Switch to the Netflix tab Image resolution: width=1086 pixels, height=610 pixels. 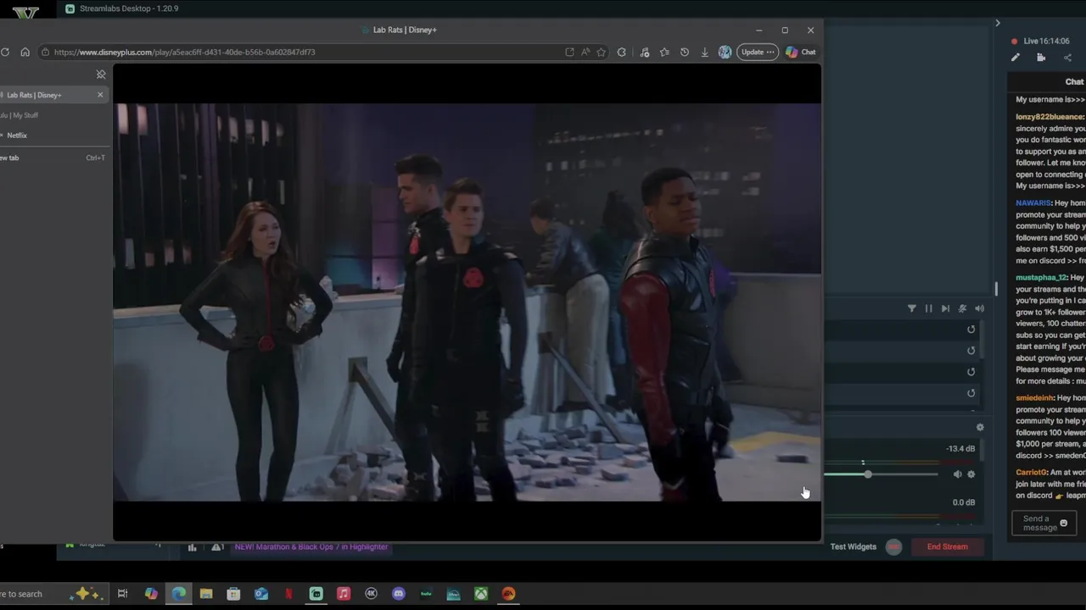pyautogui.click(x=53, y=136)
